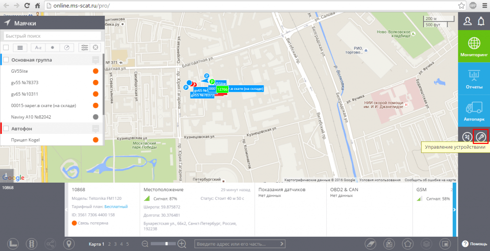Click the ABP extension icon
The height and width of the screenshot is (251, 490).
pyautogui.click(x=473, y=6)
